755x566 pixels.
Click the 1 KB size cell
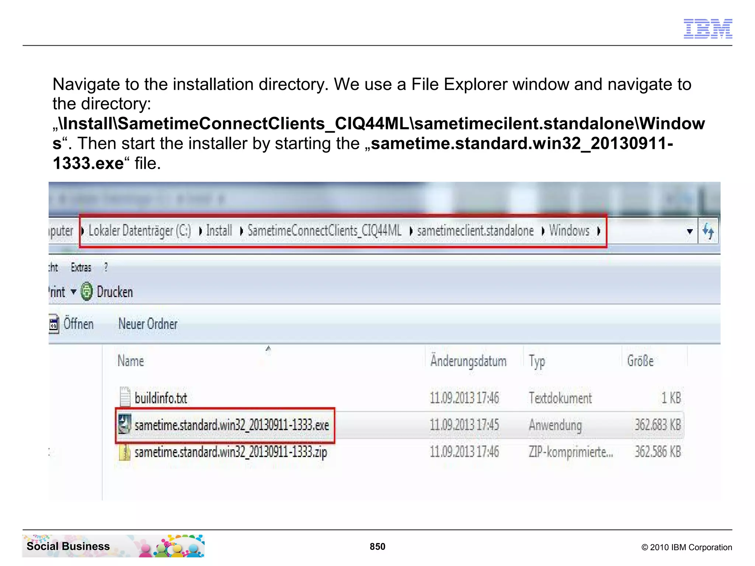click(x=671, y=398)
